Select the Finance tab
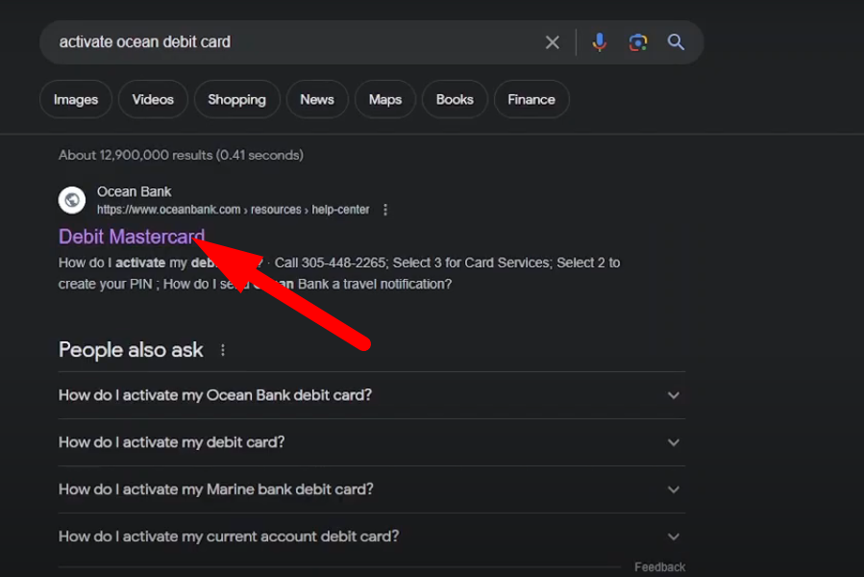This screenshot has height=577, width=864. (x=531, y=99)
